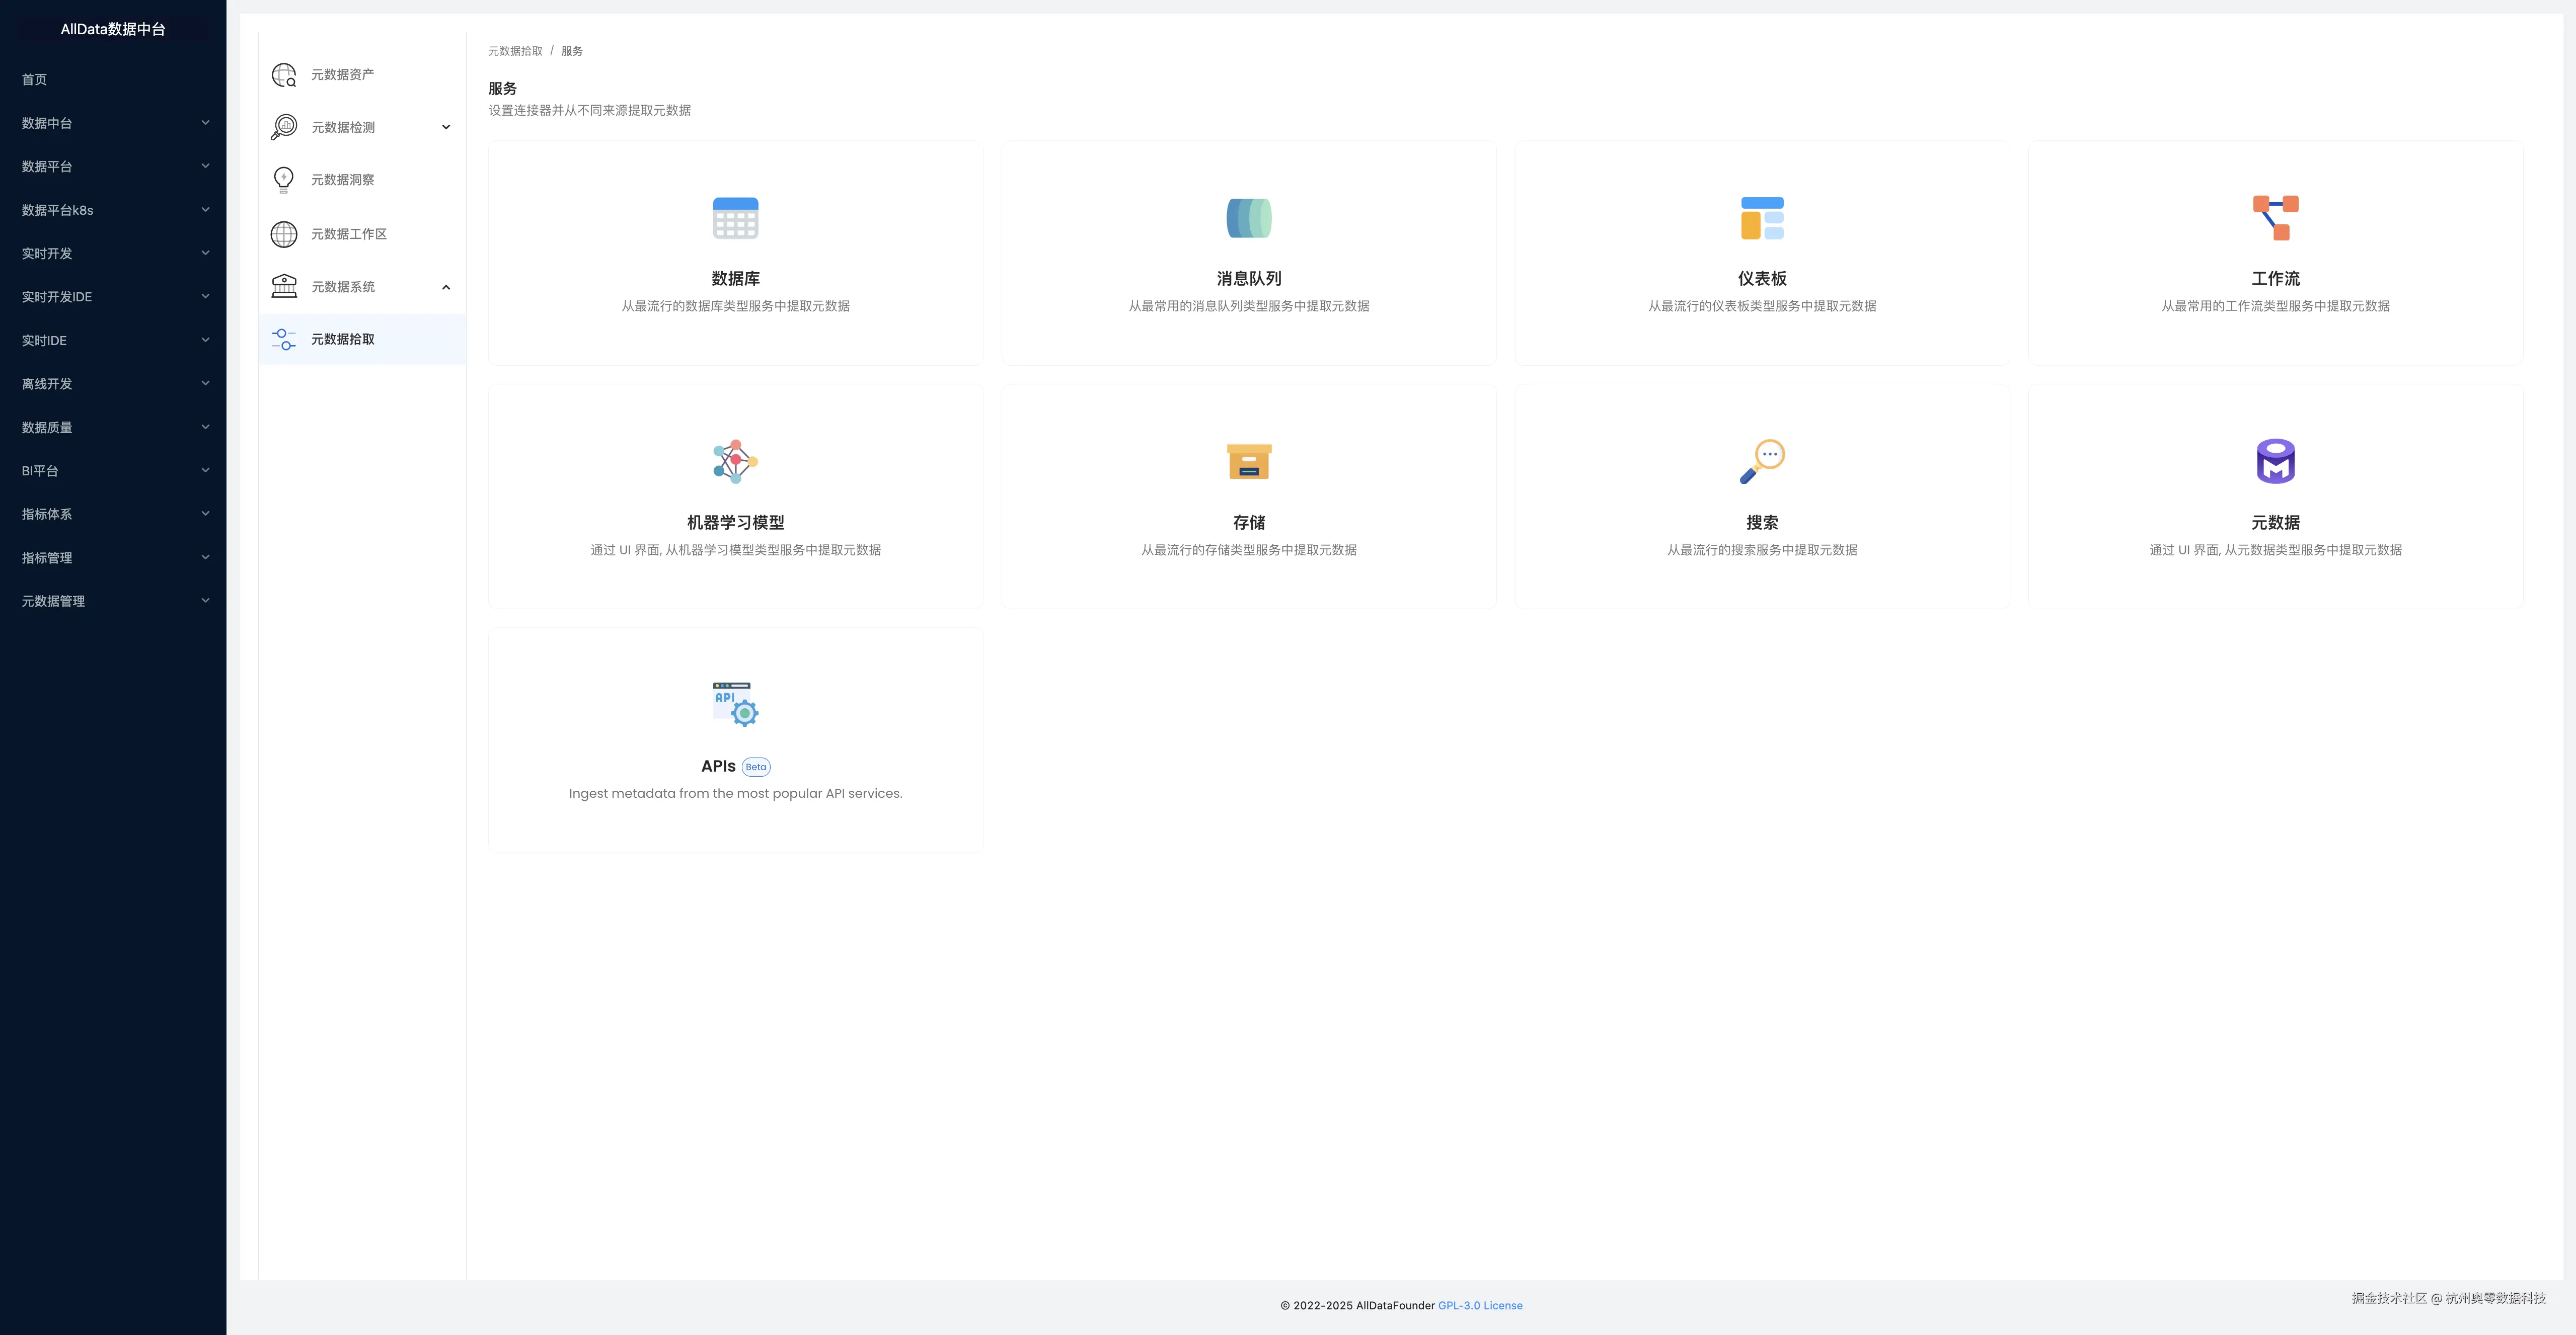Select 元数据工作区 in the sidebar

tap(348, 234)
